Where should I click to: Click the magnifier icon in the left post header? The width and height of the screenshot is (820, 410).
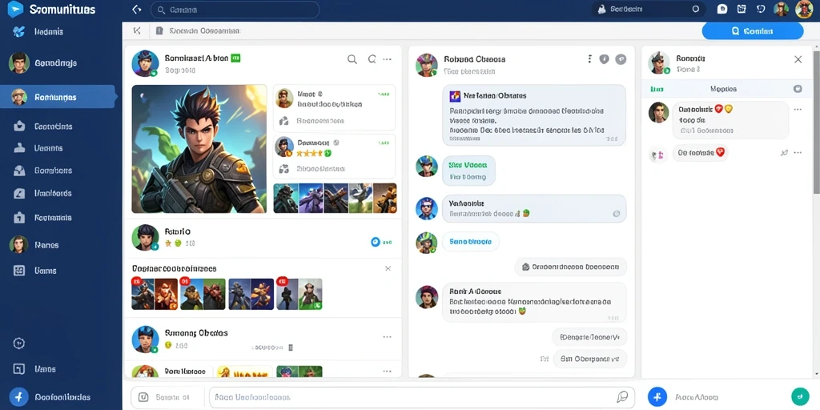pos(352,59)
